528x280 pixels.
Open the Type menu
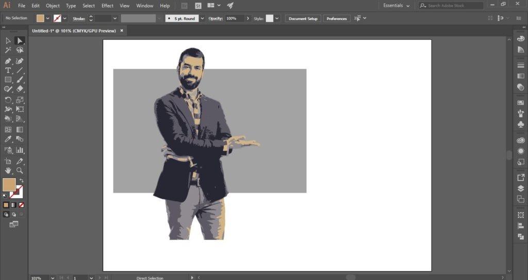(71, 6)
